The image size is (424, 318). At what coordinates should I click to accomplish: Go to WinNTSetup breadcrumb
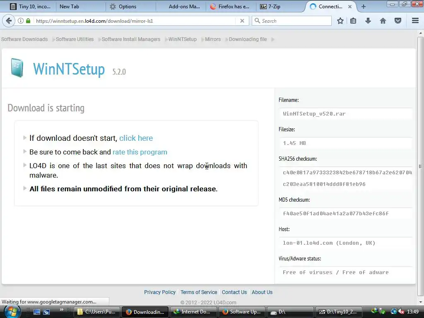[x=183, y=39]
